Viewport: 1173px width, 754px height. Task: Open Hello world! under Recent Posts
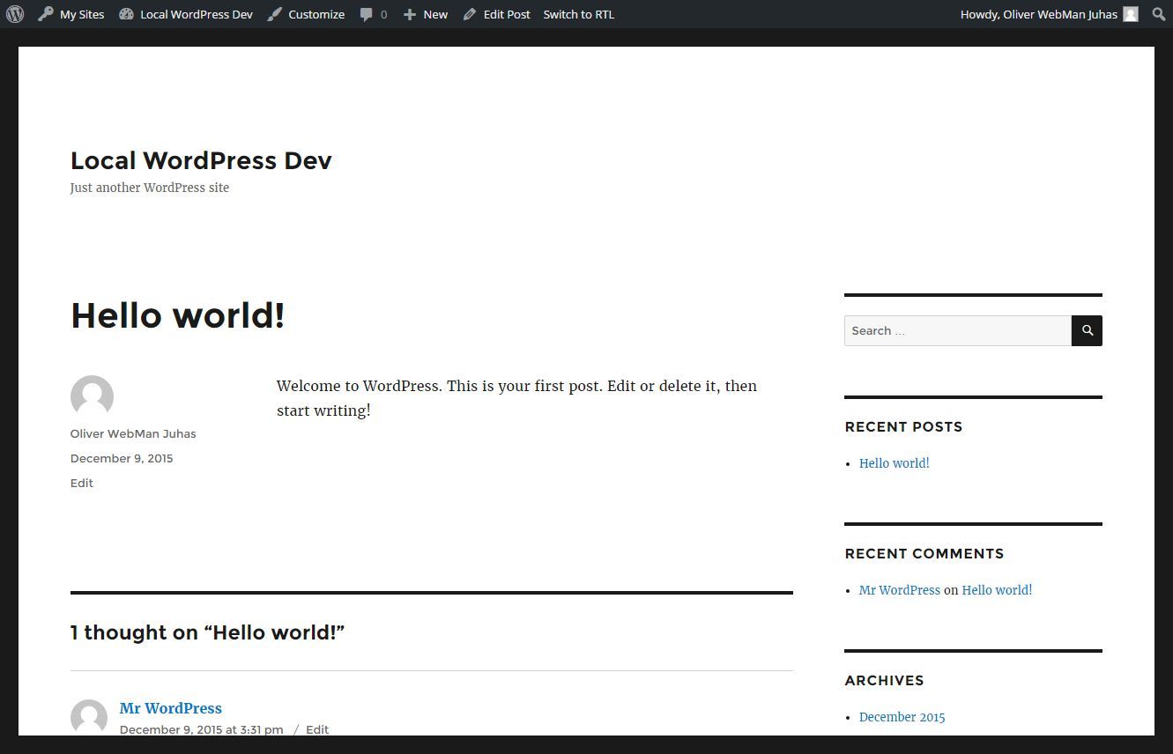pyautogui.click(x=895, y=463)
